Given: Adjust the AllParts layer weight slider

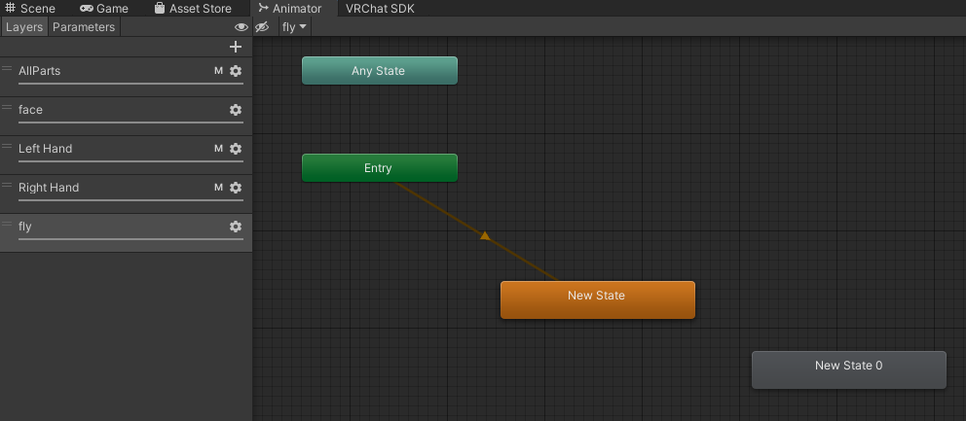Looking at the screenshot, I should point(130,83).
